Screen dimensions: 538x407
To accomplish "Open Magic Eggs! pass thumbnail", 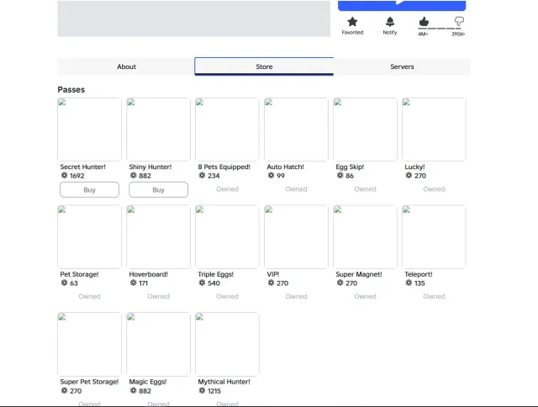I will (x=159, y=344).
